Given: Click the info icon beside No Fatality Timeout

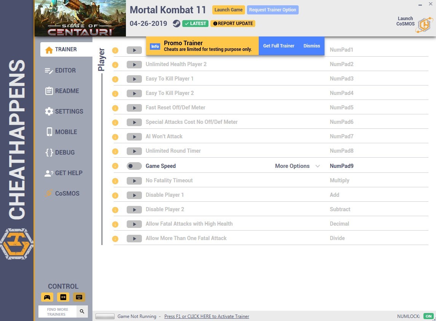Looking at the screenshot, I should coord(115,181).
